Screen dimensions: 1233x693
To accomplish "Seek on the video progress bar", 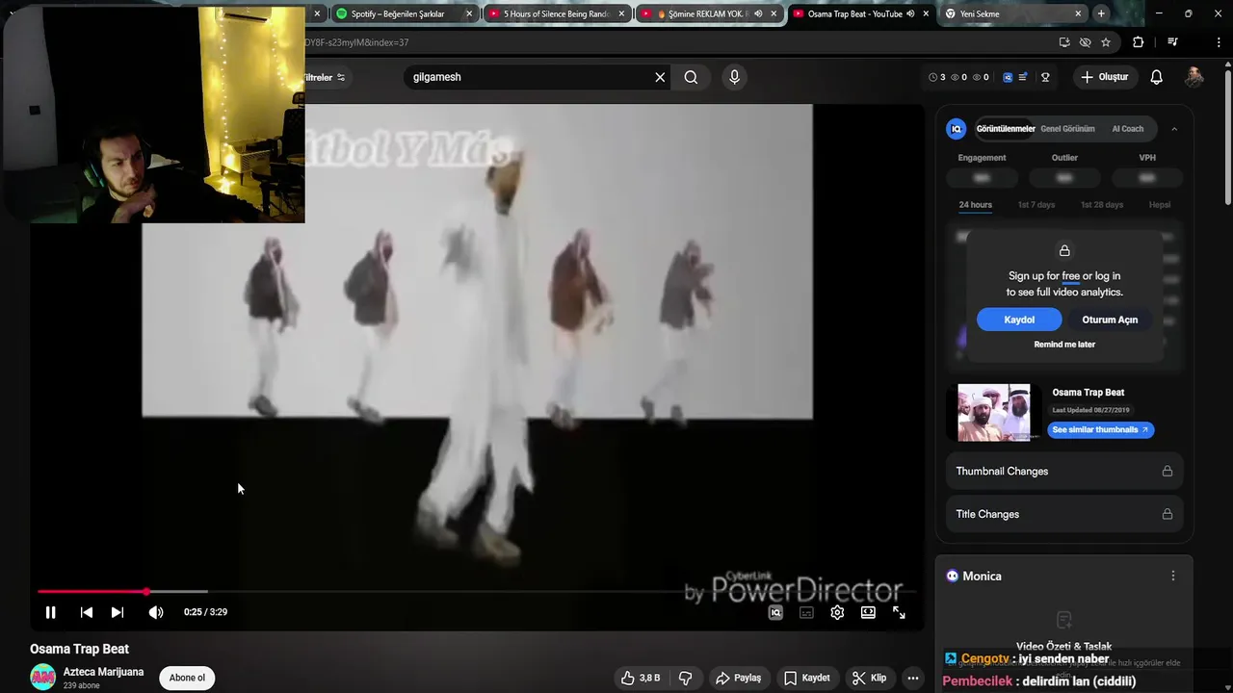I will coord(477,591).
